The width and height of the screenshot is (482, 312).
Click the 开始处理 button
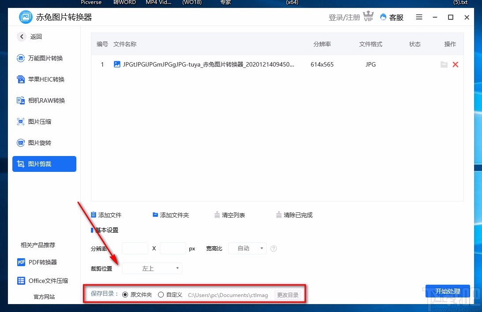(x=448, y=291)
